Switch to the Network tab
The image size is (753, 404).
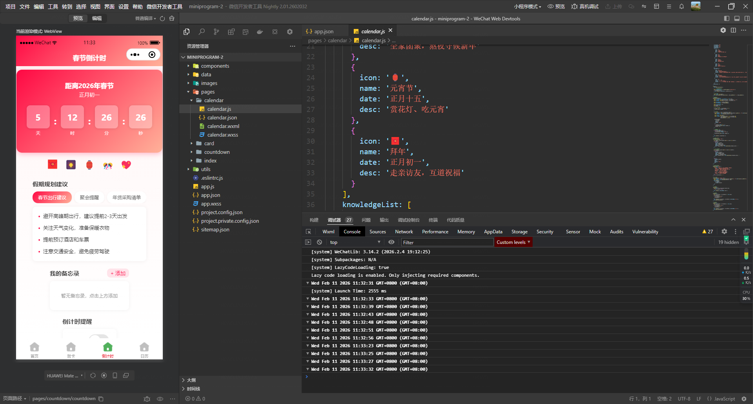(404, 232)
